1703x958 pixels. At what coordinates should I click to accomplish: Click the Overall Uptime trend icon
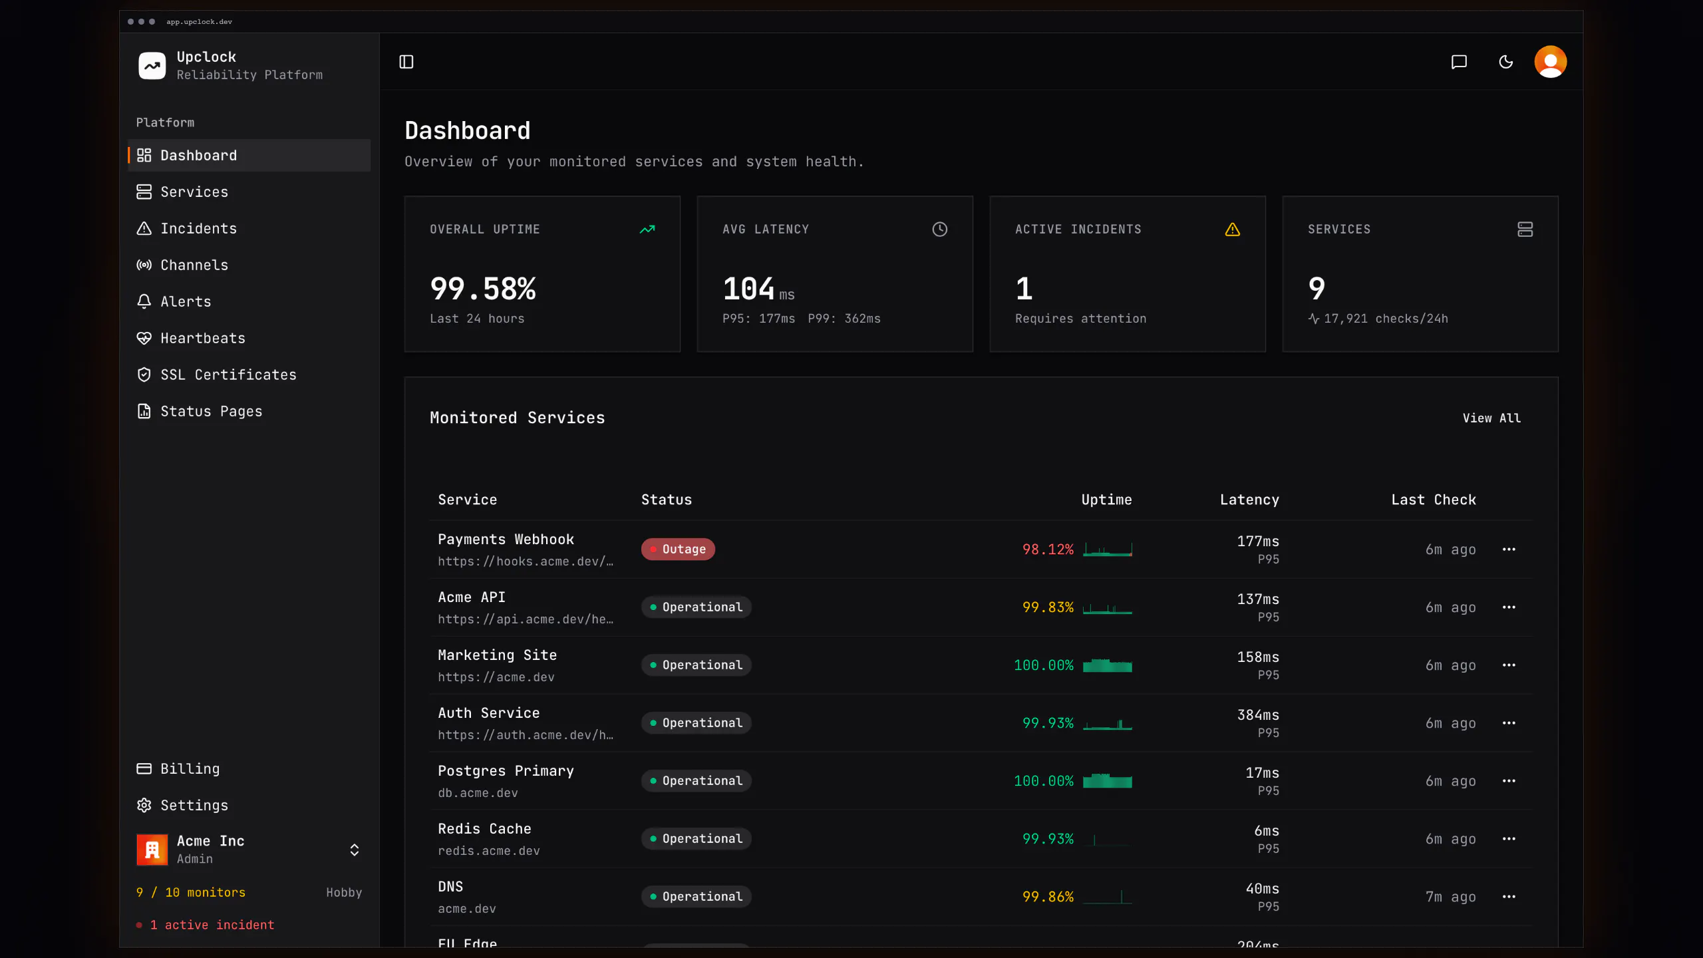[647, 230]
